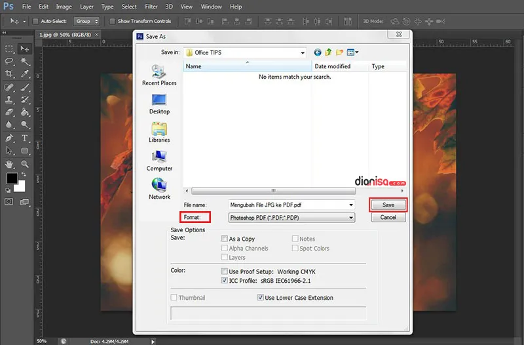The width and height of the screenshot is (524, 345).
Task: Sort files by Date modified column
Action: [340, 66]
